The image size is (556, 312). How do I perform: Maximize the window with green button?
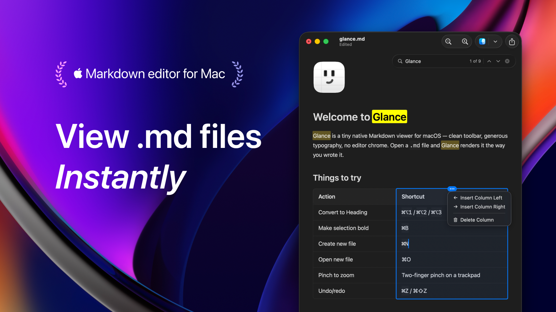(326, 41)
